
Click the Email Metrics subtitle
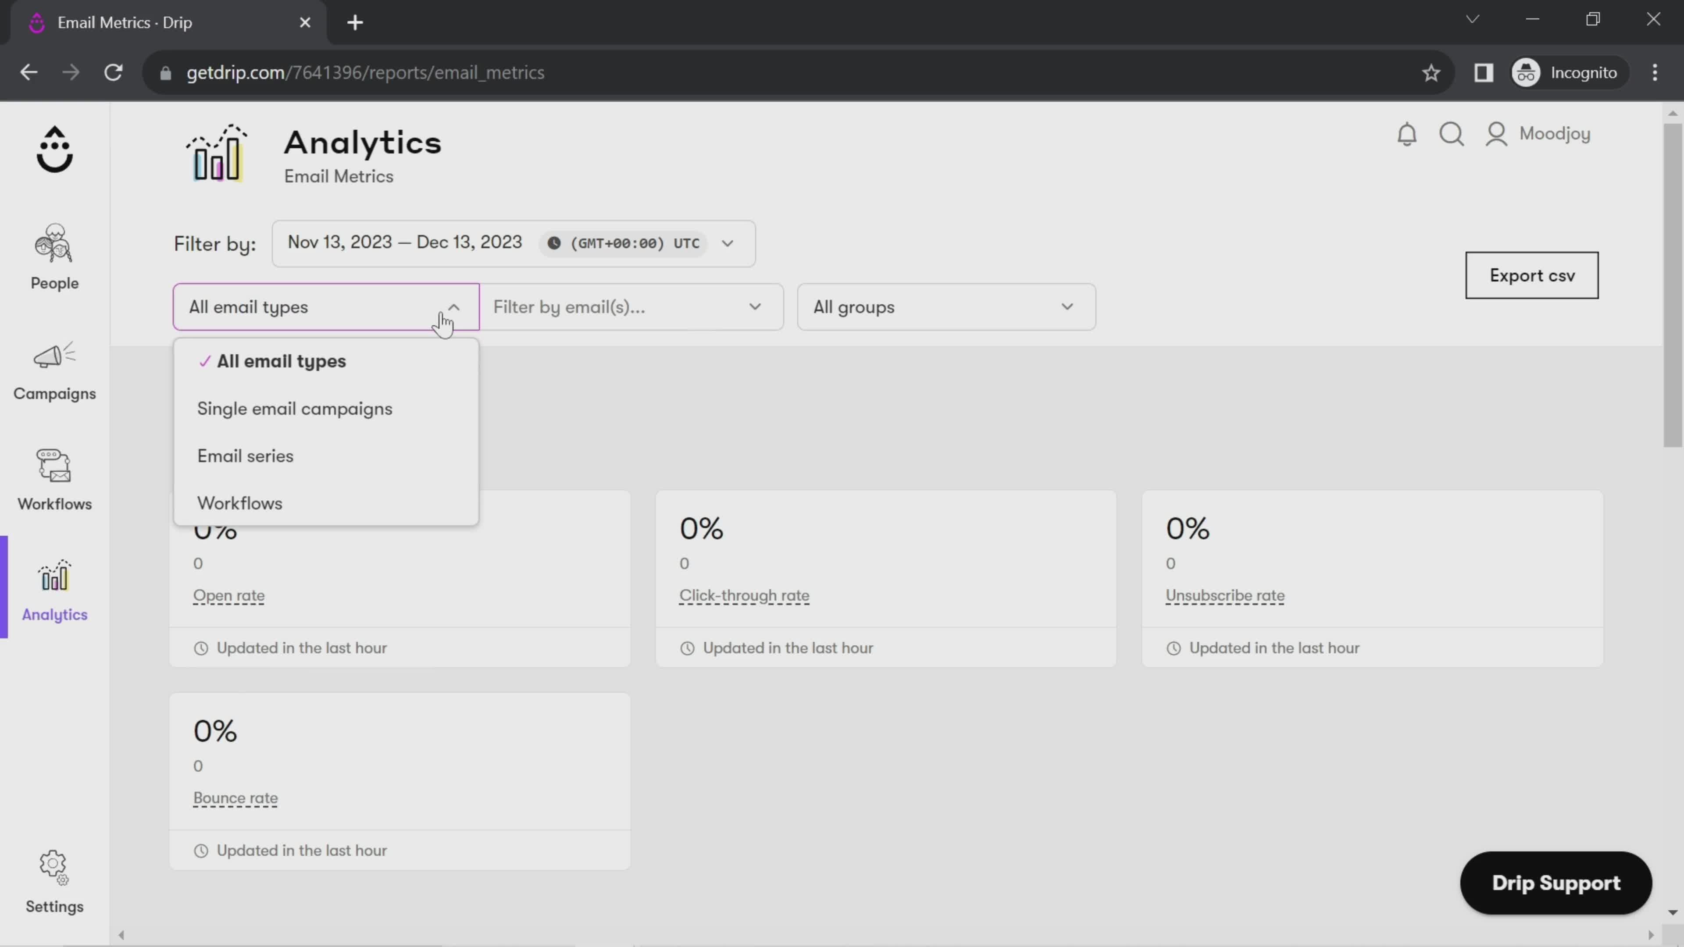(x=339, y=176)
